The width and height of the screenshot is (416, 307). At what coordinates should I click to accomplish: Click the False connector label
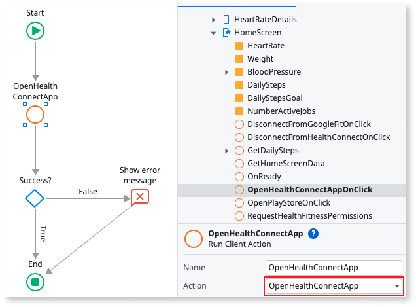[88, 192]
